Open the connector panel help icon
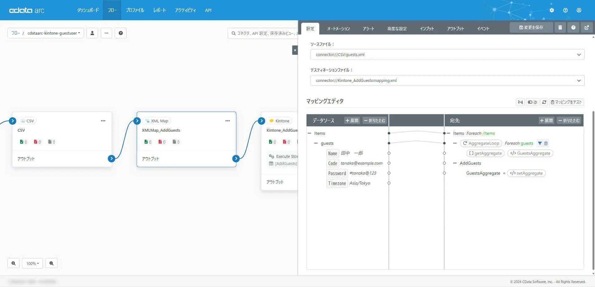 [x=573, y=27]
